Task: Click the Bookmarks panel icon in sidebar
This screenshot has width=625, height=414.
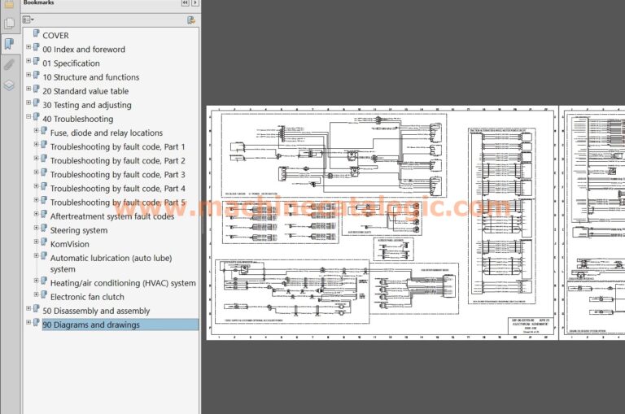Action: [9, 43]
